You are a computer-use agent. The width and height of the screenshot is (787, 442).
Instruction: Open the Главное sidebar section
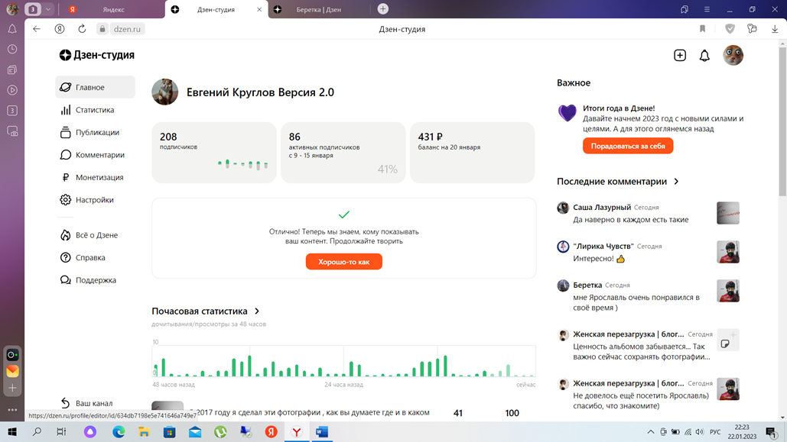(x=95, y=87)
